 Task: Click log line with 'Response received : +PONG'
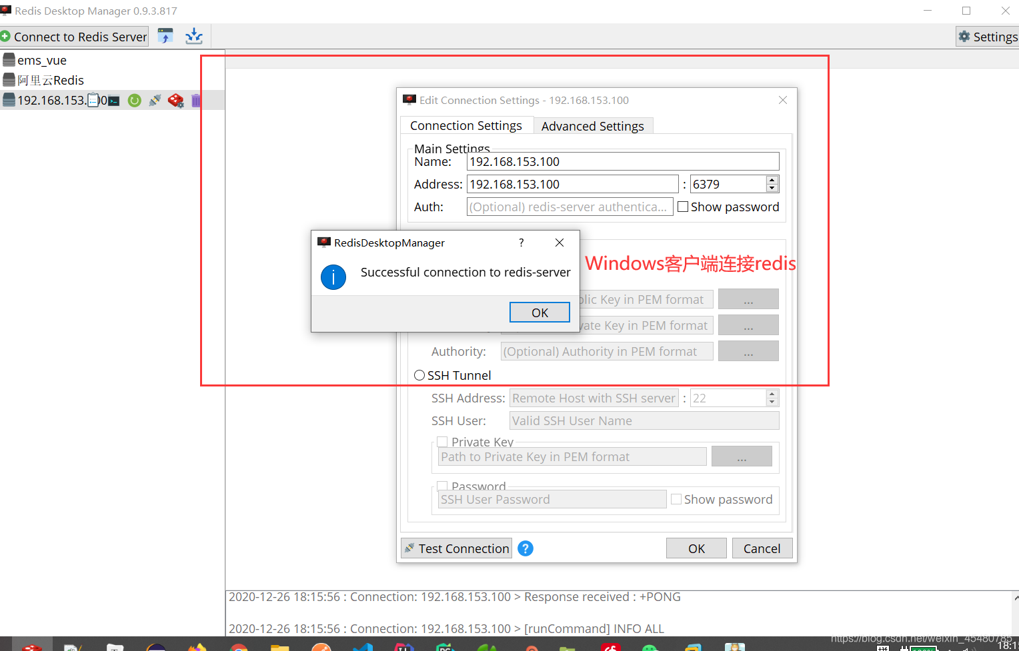point(455,597)
